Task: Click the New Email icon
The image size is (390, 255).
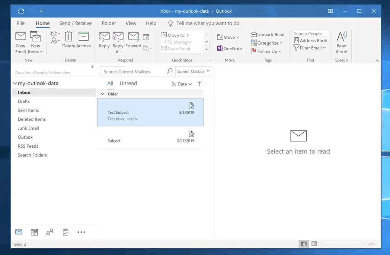Action: (x=20, y=37)
